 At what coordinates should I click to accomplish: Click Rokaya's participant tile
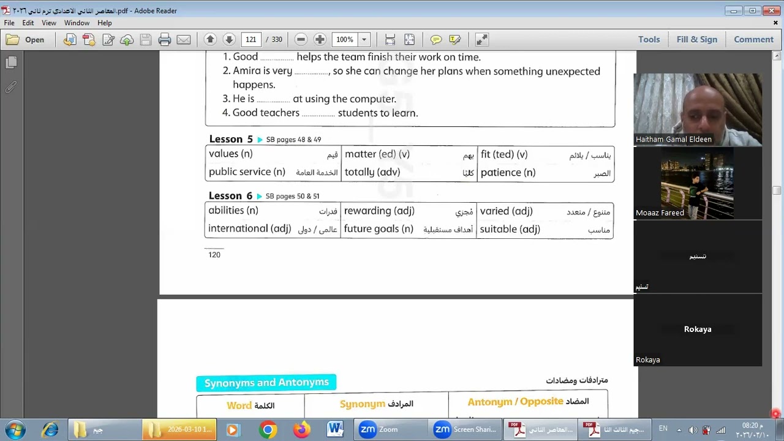point(698,330)
